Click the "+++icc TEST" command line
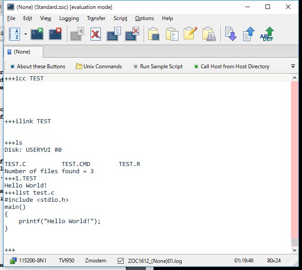The width and height of the screenshot is (302, 270). [24, 79]
